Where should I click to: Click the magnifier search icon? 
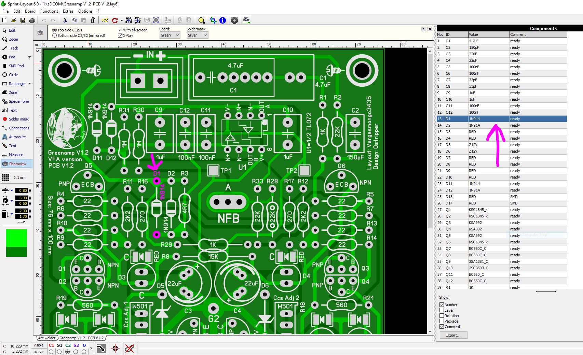[x=201, y=20]
